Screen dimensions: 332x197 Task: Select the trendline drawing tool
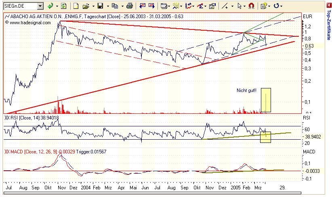coord(225,6)
